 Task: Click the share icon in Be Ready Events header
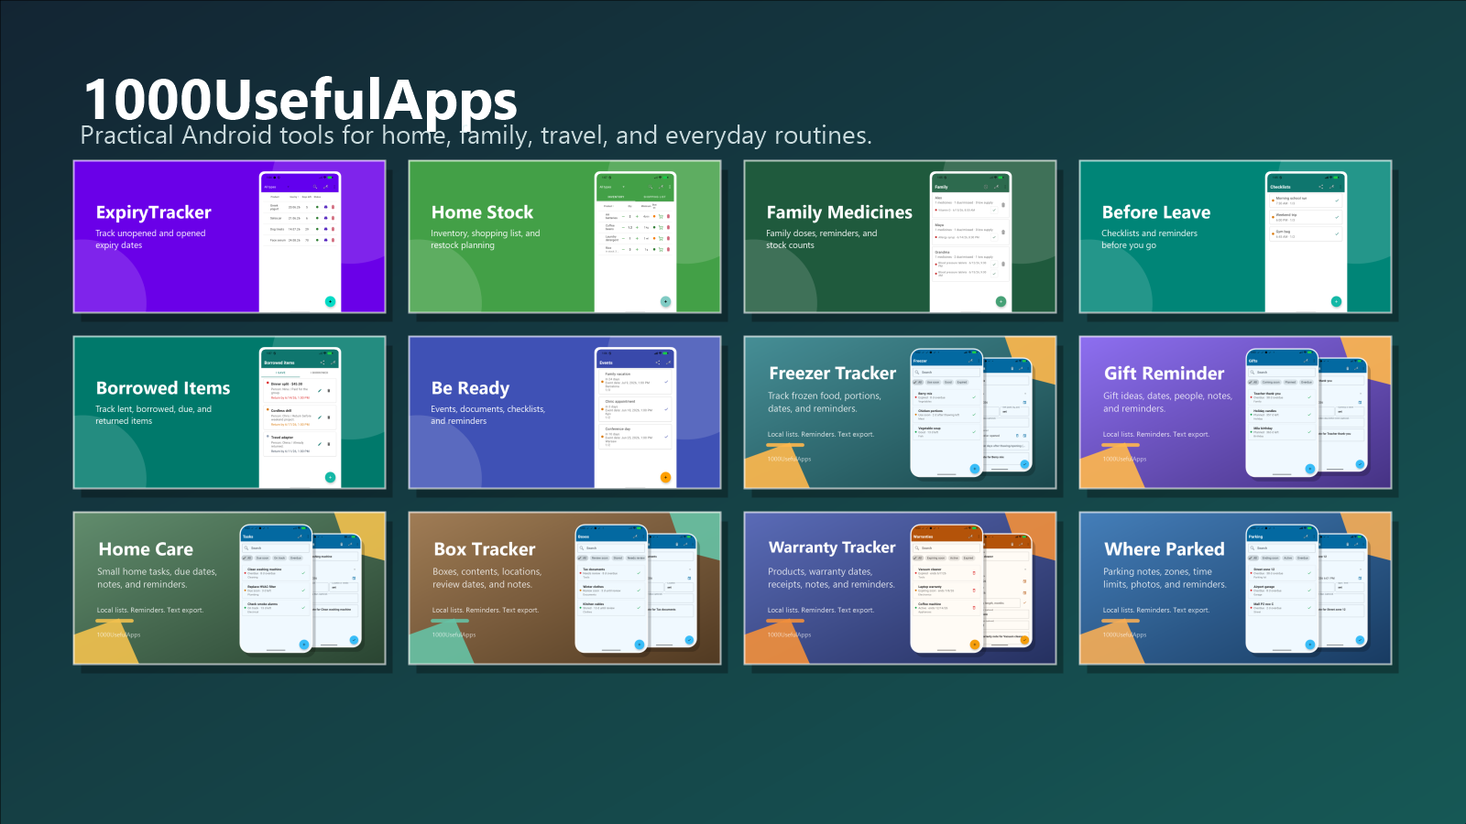point(657,363)
